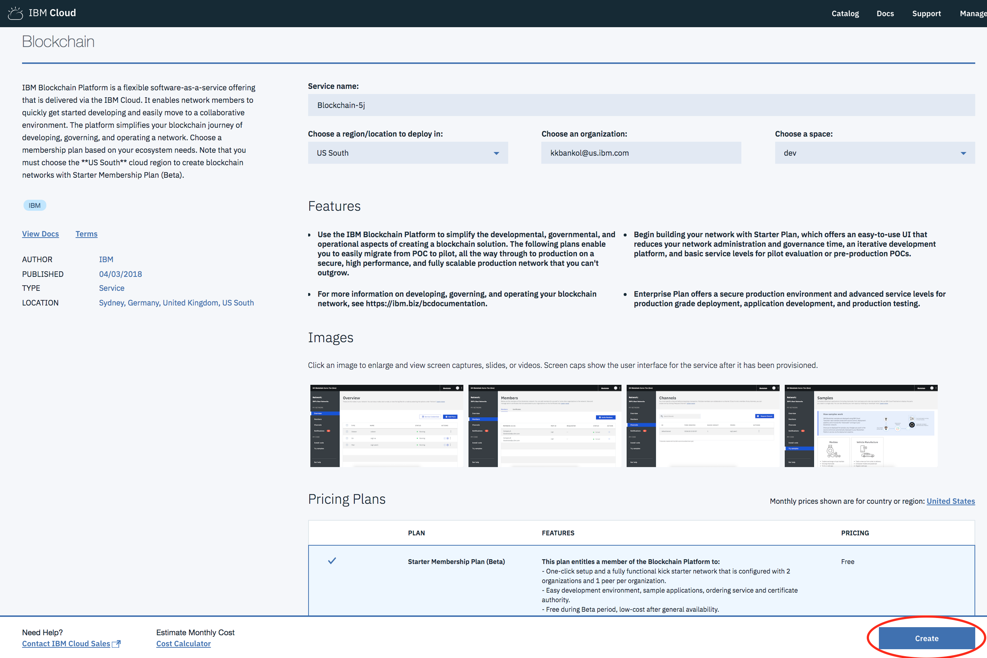
Task: Open the Support menu item
Action: (926, 14)
